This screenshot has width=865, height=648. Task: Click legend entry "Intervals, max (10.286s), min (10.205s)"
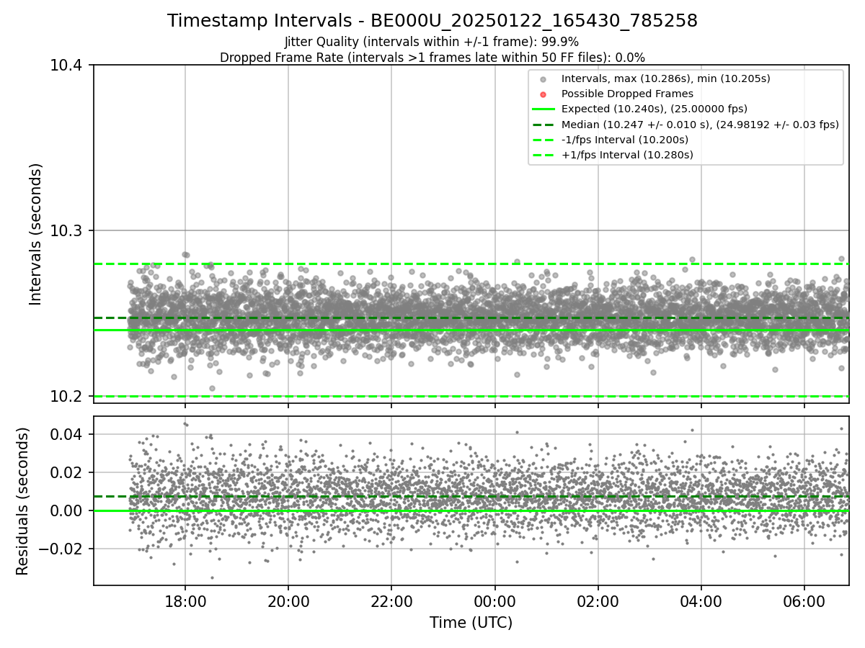[666, 78]
